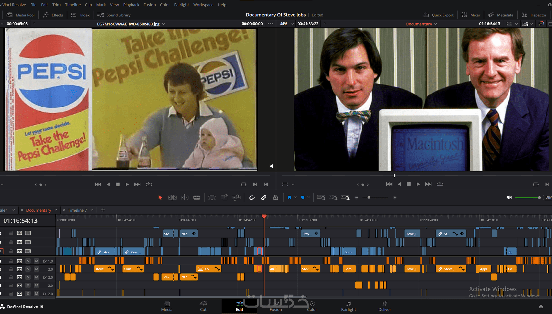Open the Documentary timeline selector dropdown in viewer
Viewport: 552px width, 314px height.
click(x=435, y=24)
